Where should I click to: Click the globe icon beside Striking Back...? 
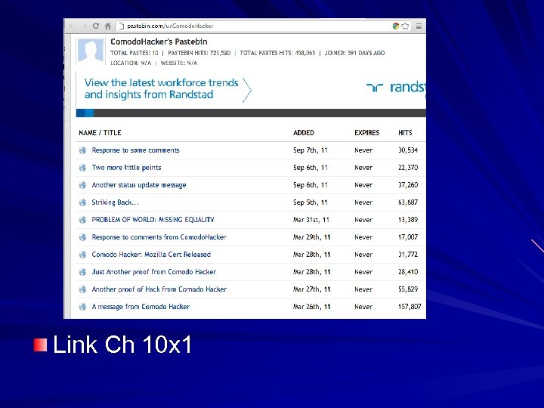coord(82,202)
